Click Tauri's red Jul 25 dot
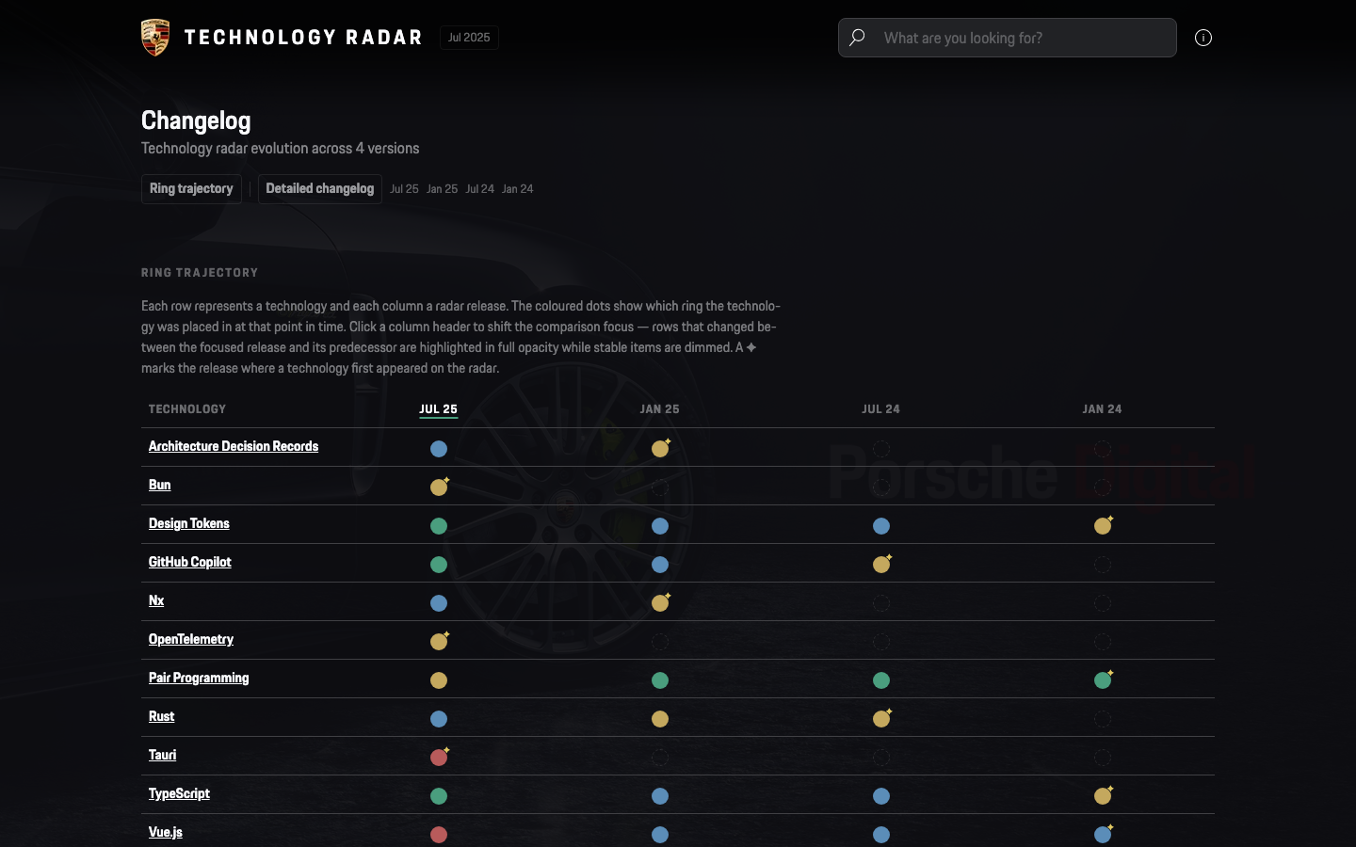The image size is (1356, 847). tap(439, 758)
